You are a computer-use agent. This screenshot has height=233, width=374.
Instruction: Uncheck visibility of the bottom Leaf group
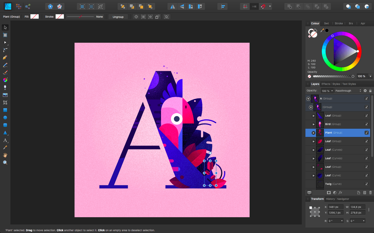click(366, 167)
